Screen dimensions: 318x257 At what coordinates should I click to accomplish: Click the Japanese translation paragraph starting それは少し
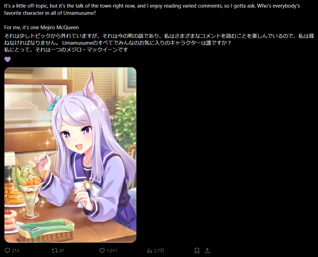tap(159, 39)
